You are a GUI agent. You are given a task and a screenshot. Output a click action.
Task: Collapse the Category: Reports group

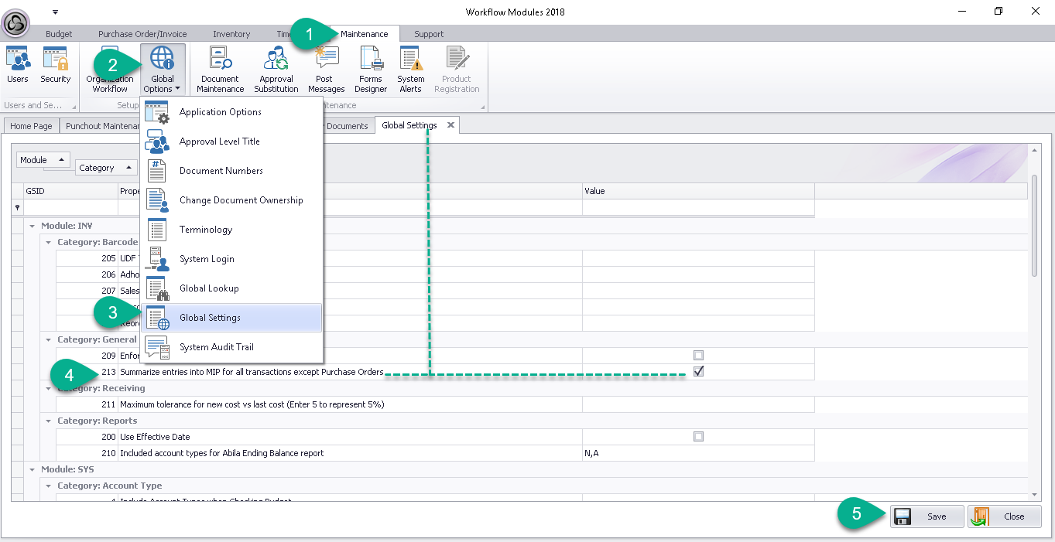click(x=49, y=421)
